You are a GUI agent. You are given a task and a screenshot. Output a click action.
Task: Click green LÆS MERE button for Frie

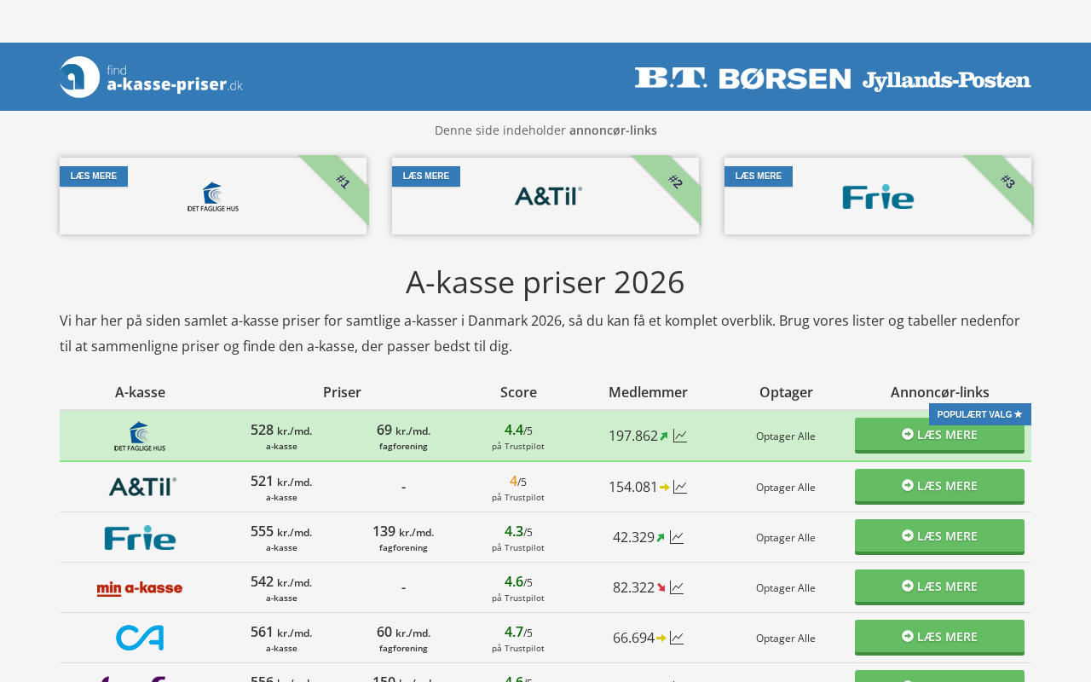pyautogui.click(x=939, y=537)
